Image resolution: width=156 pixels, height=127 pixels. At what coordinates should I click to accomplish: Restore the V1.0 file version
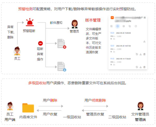tap(137, 67)
